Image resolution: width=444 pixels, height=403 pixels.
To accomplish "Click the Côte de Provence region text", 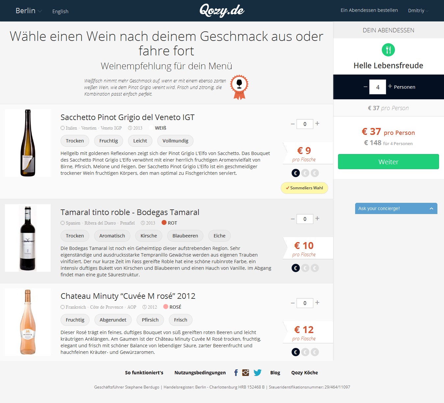I will coord(107,307).
